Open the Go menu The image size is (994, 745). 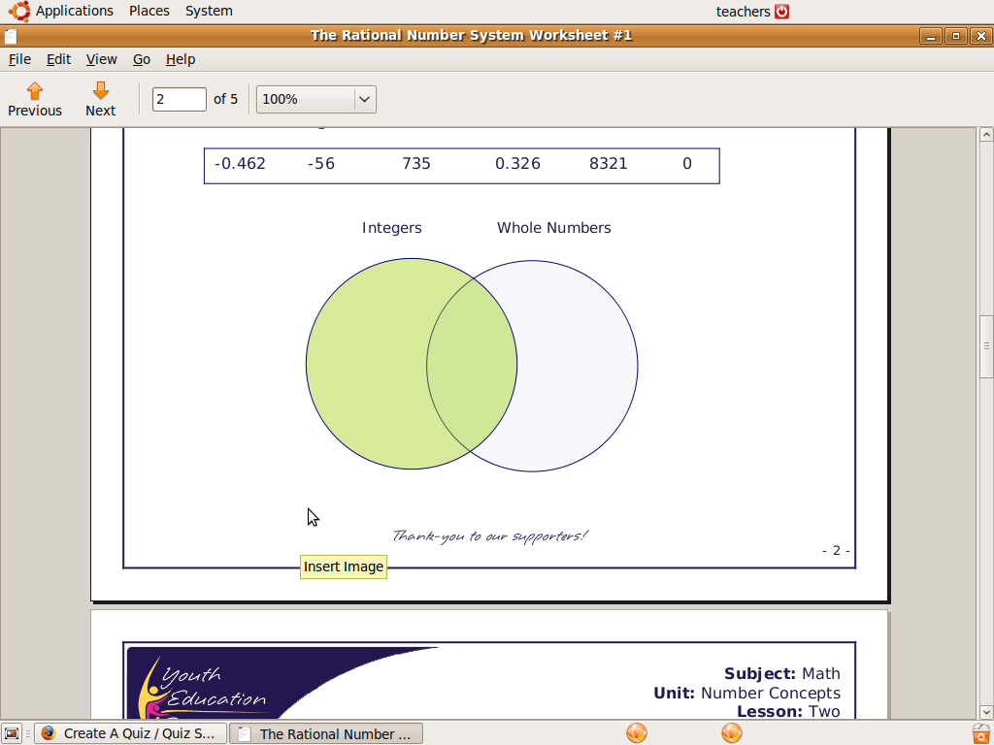pyautogui.click(x=142, y=59)
